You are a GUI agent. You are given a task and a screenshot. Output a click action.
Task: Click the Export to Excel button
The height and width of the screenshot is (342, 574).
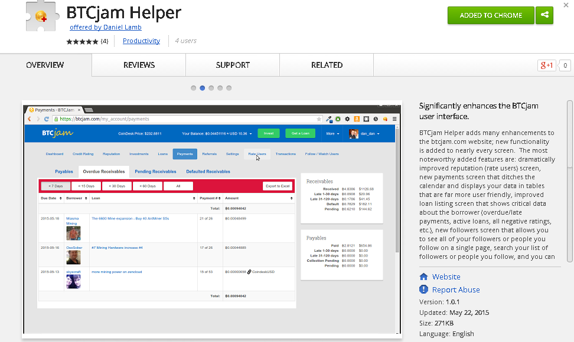click(278, 186)
